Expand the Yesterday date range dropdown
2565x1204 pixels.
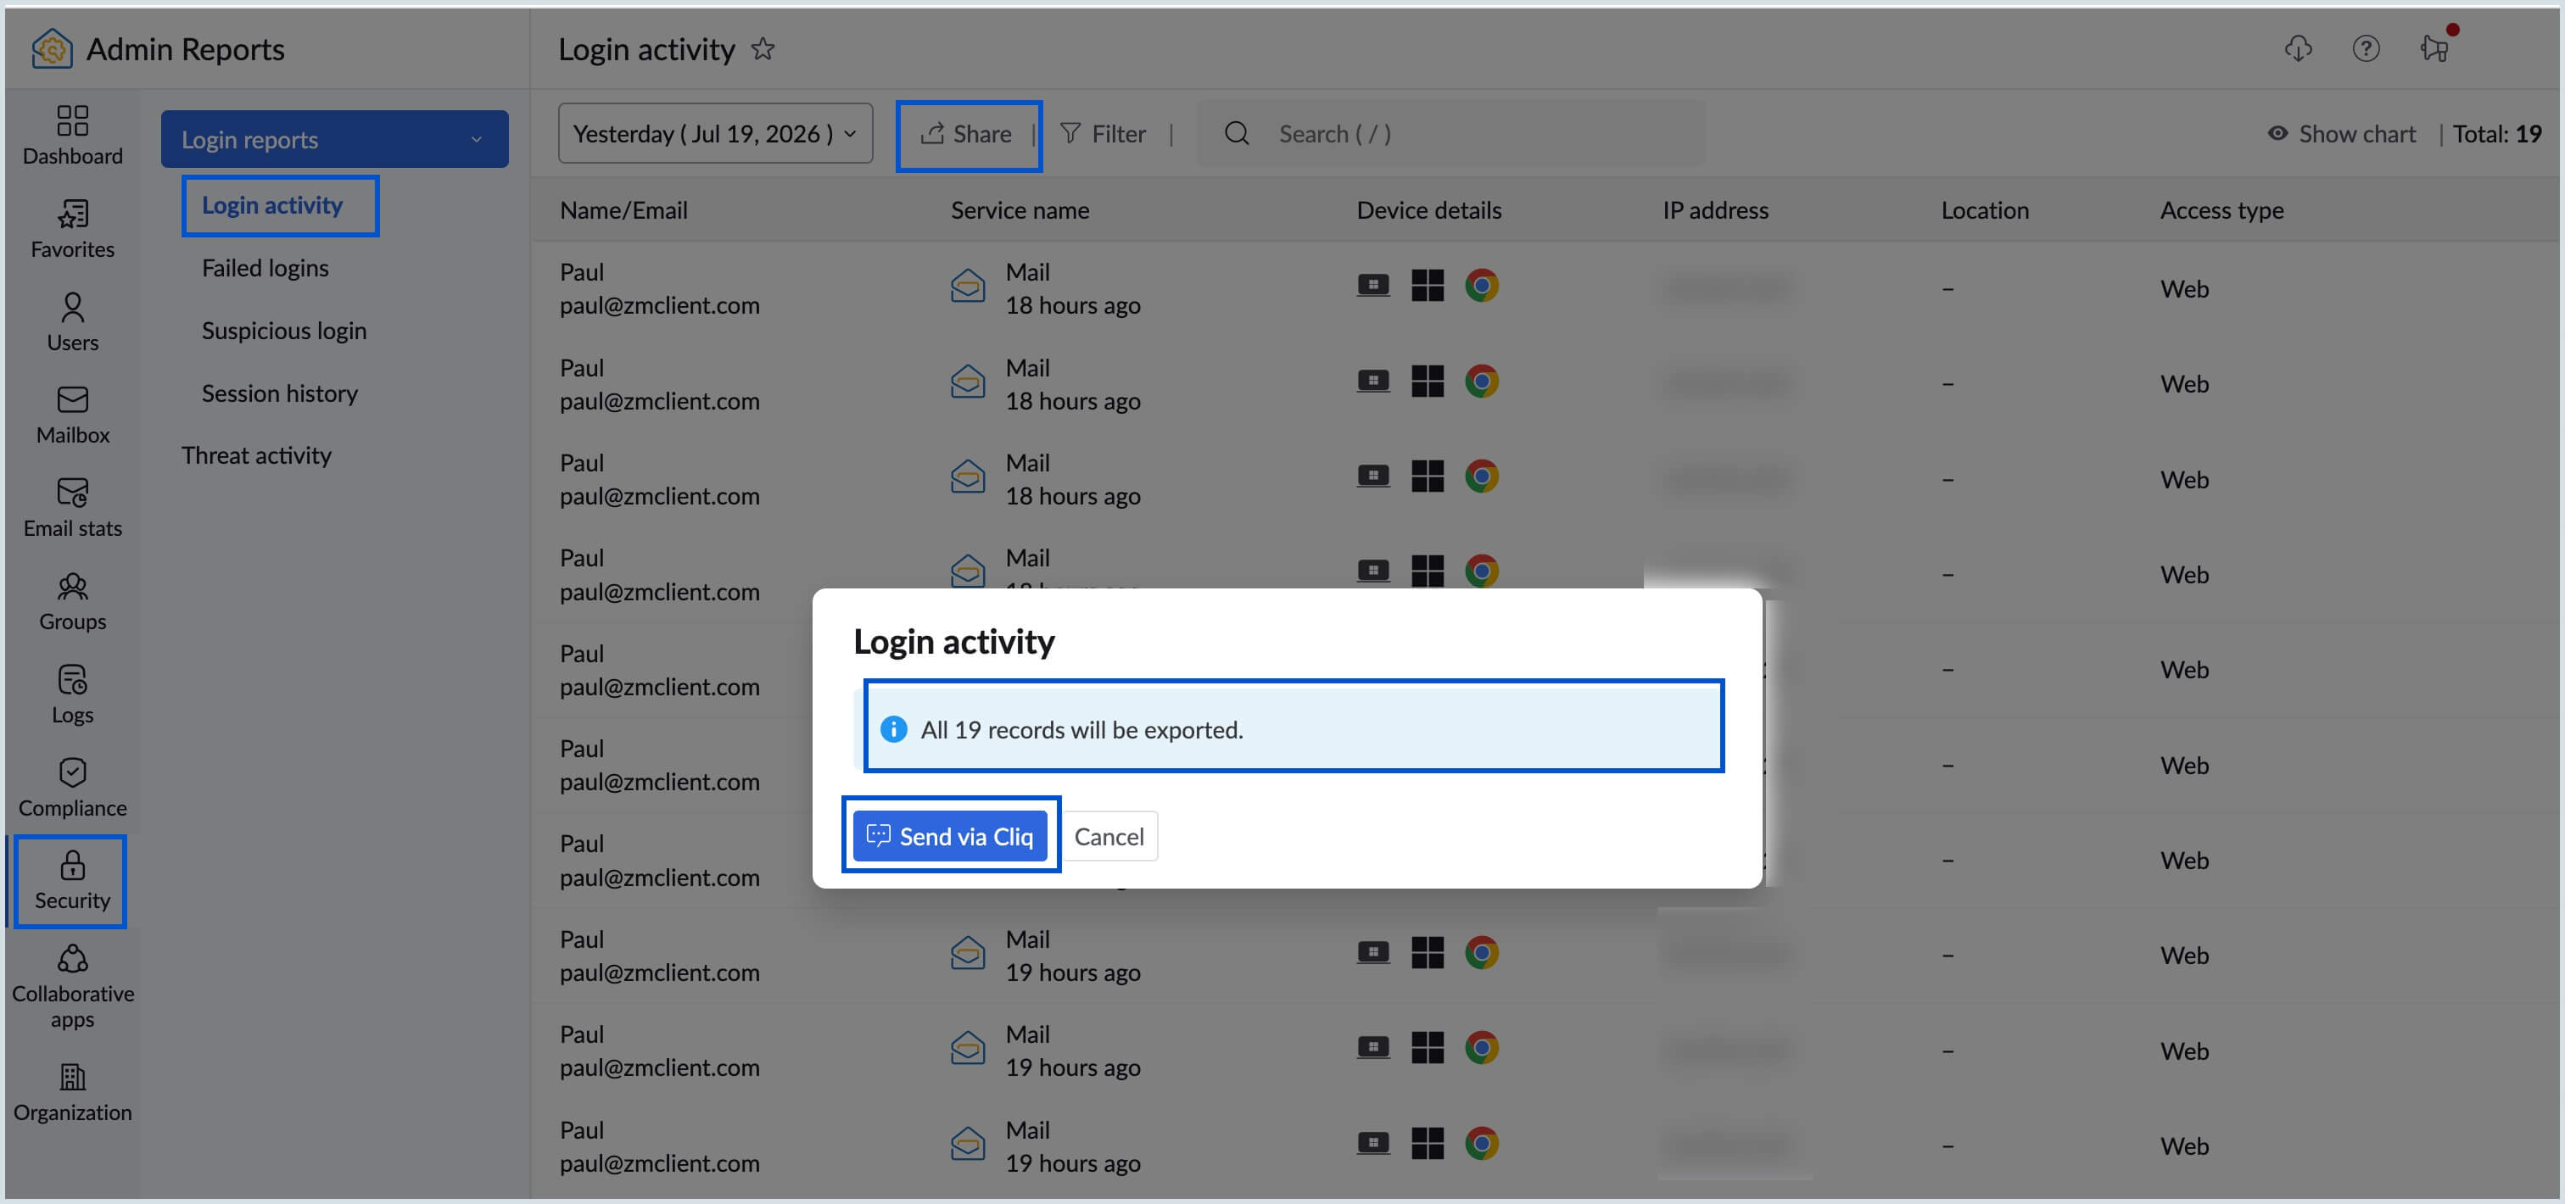[715, 133]
